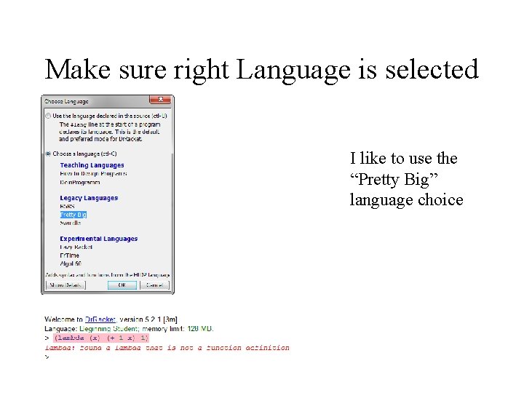
Task: Click the 'Legacy Languages' heading
Action: tap(89, 198)
